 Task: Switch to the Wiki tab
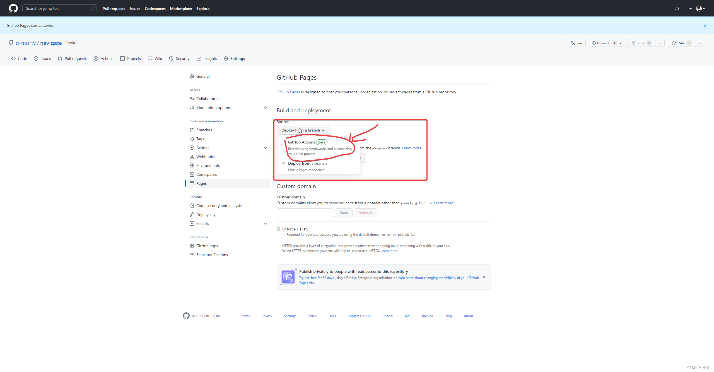tap(155, 59)
